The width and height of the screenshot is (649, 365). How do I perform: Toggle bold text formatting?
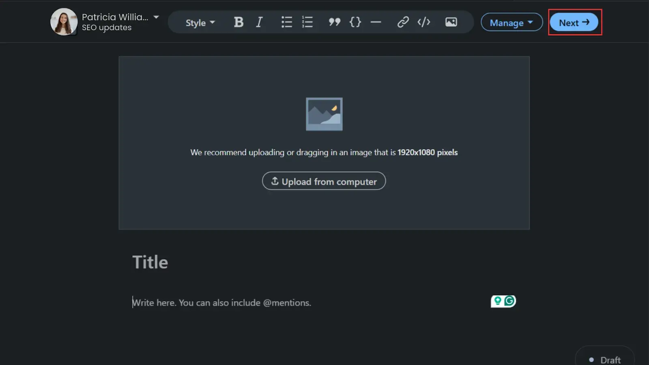coord(239,22)
